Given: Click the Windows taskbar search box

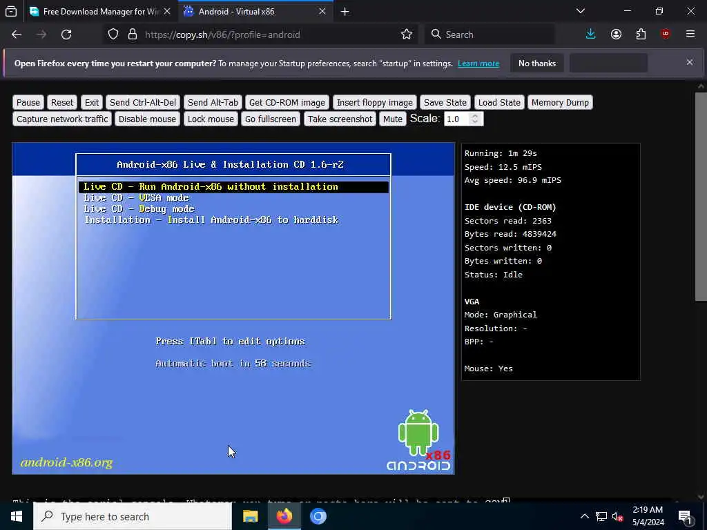Looking at the screenshot, I should [133, 516].
